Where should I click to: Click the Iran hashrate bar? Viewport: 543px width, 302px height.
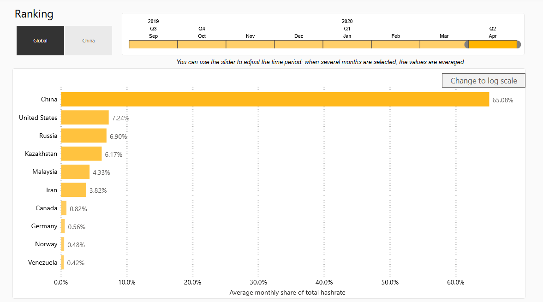73,189
